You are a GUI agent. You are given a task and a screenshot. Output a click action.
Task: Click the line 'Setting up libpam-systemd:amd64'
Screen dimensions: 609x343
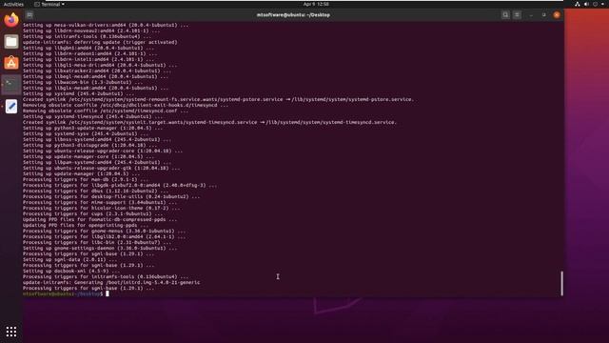coord(97,163)
